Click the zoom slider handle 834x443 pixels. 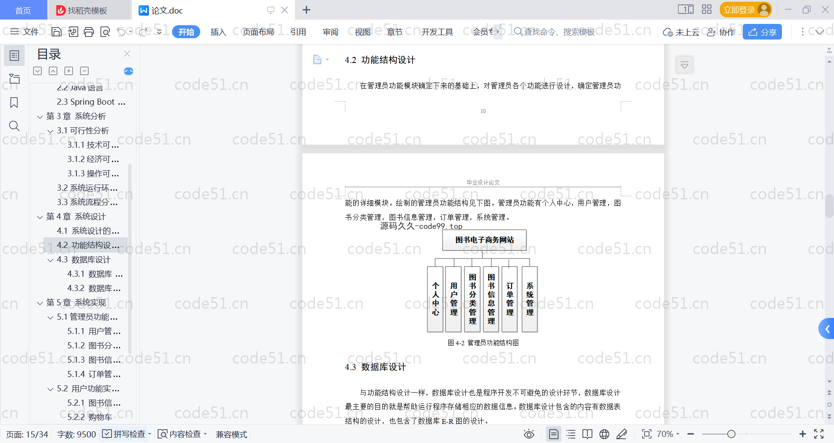pos(731,434)
